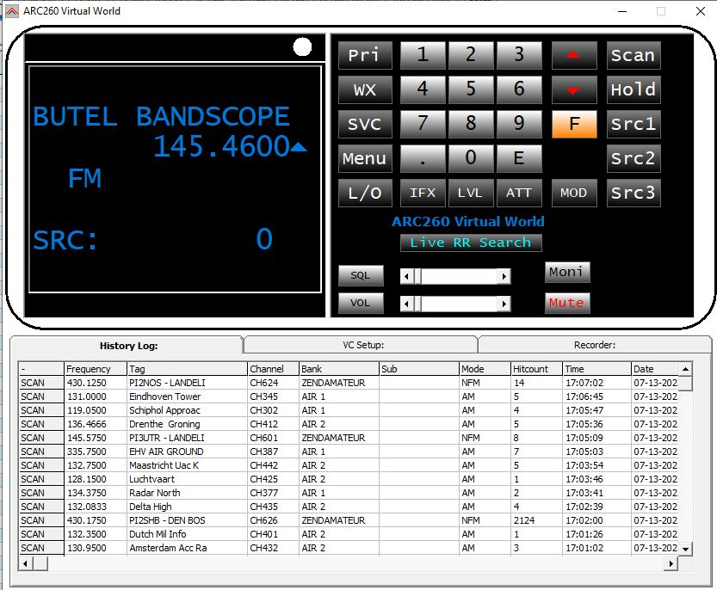Click keypad digit 3
The height and width of the screenshot is (590, 717).
coord(519,55)
